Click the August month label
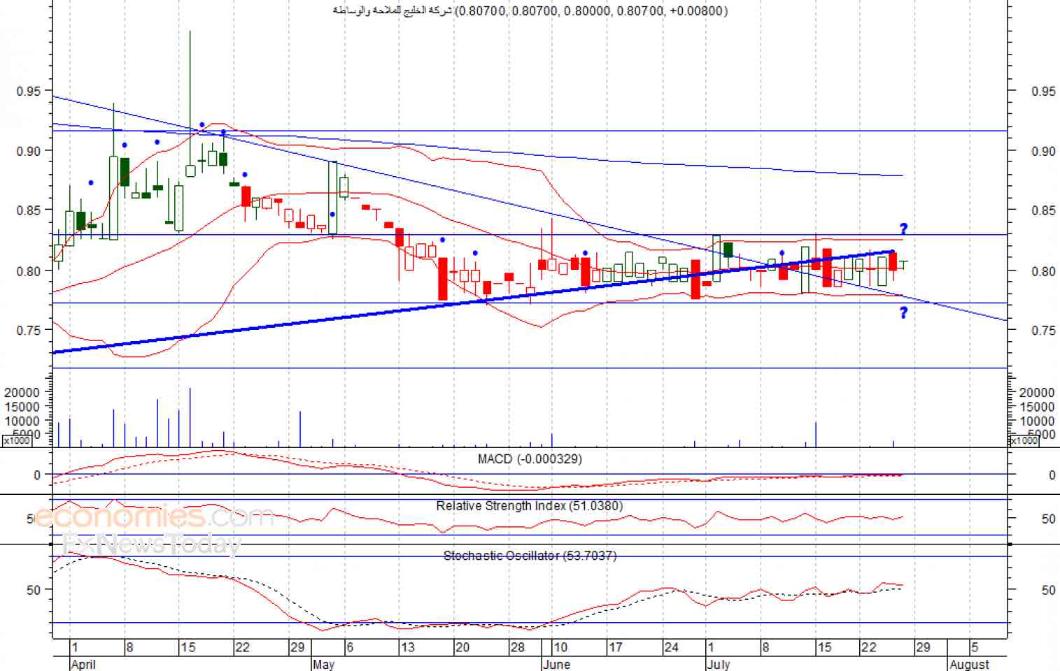 click(969, 664)
